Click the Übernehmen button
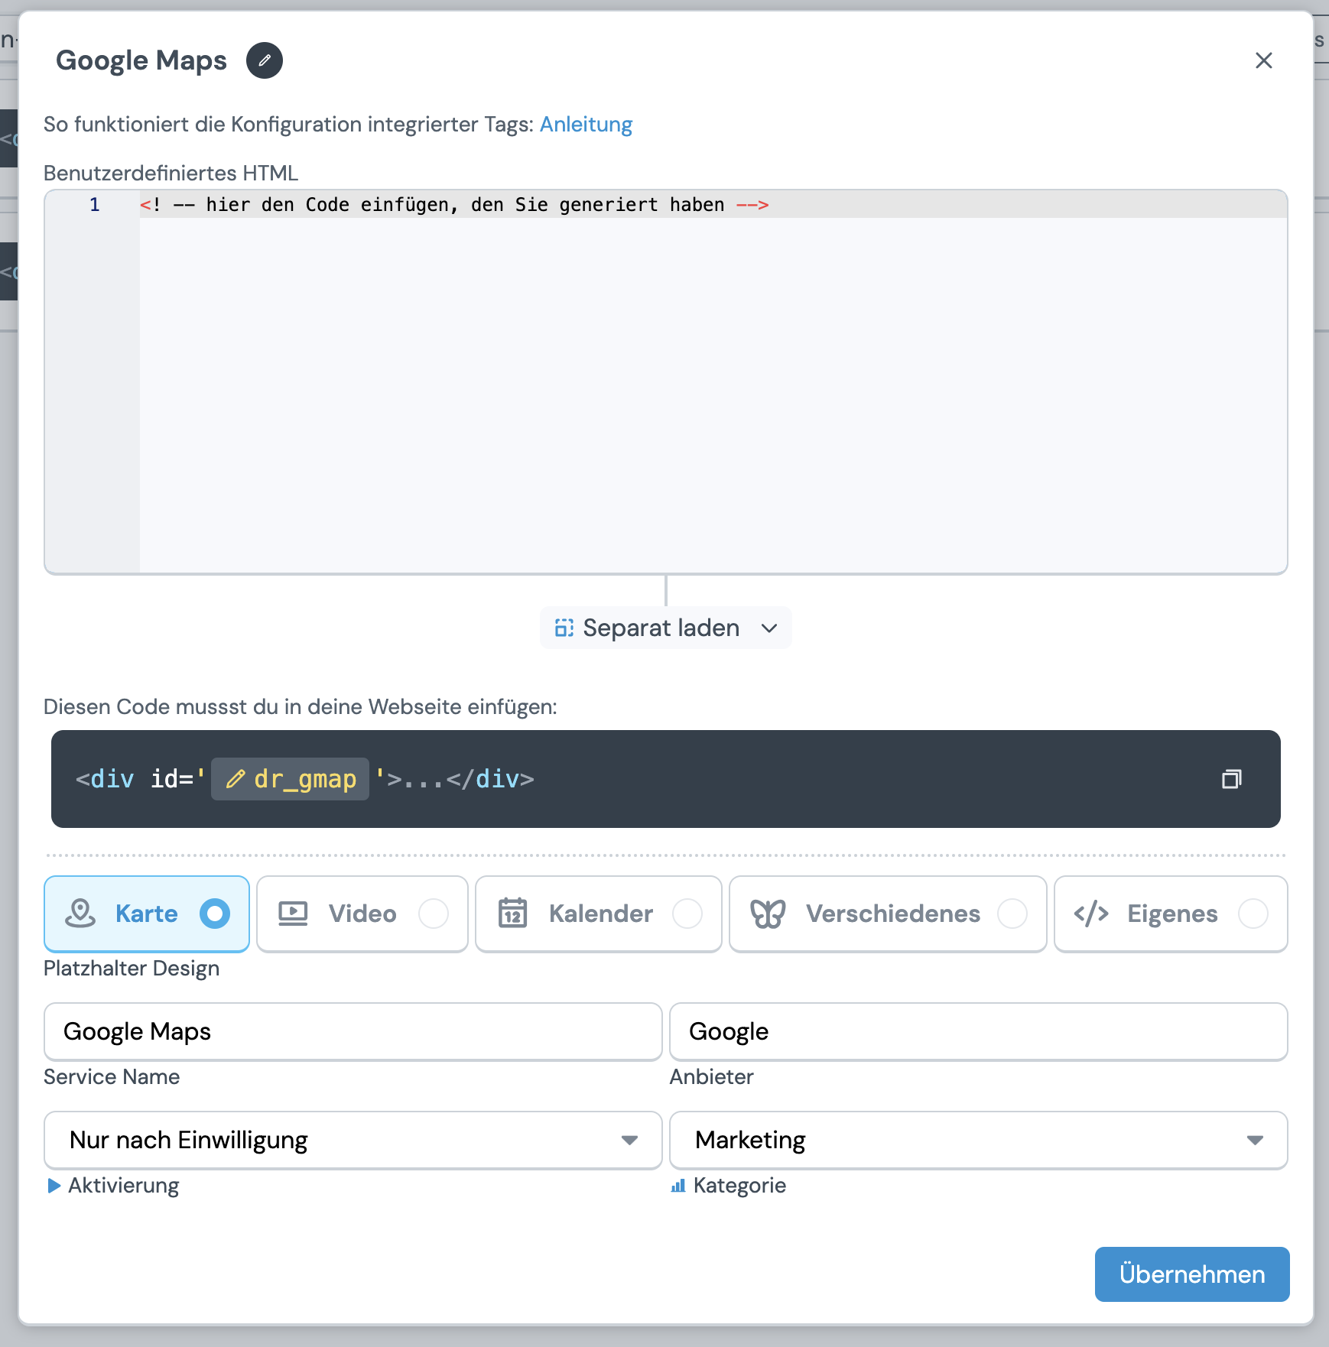The width and height of the screenshot is (1329, 1347). [x=1191, y=1274]
